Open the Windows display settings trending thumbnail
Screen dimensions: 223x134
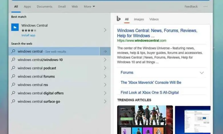coord(193,120)
